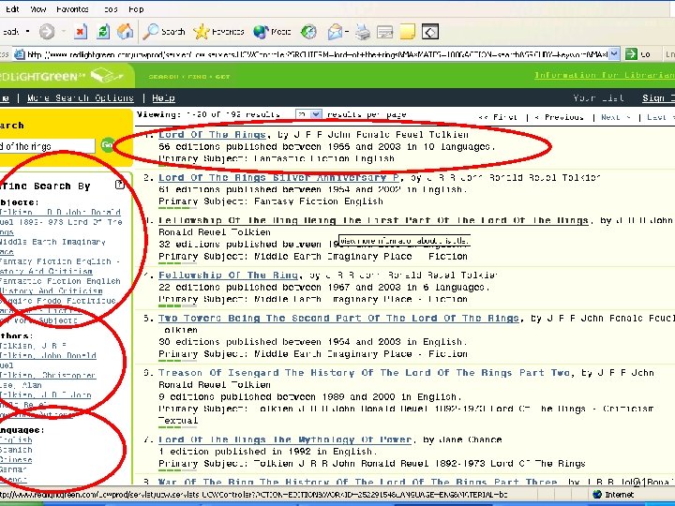Open Lord Of The Rings Mythology Of Power

click(x=285, y=439)
